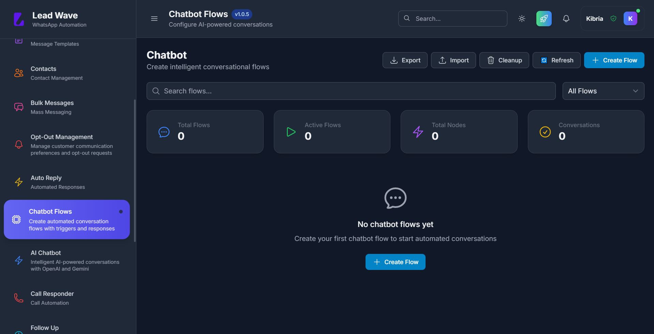654x334 pixels.
Task: Click the Auto Reply lightning icon
Action: 19,182
